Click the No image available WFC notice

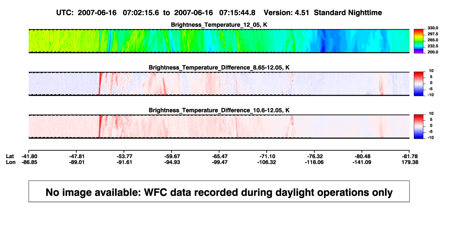(219, 191)
